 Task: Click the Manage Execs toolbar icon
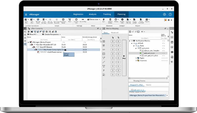point(39,20)
